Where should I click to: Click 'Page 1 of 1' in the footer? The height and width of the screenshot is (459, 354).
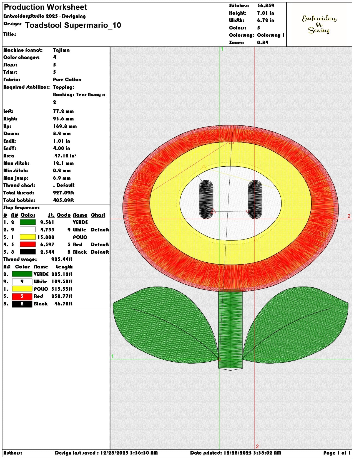337,453
